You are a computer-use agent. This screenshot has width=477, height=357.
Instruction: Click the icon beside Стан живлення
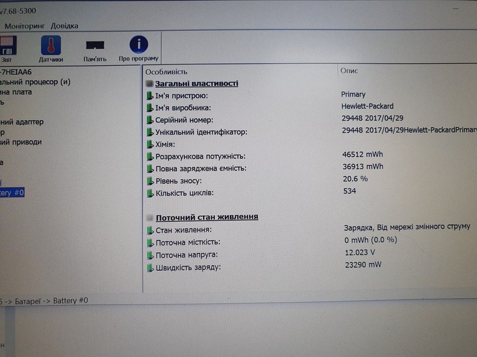pyautogui.click(x=150, y=231)
